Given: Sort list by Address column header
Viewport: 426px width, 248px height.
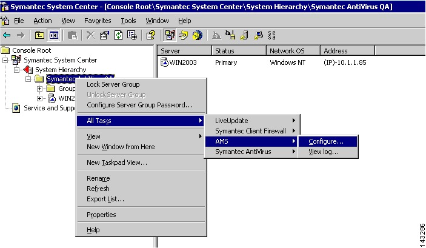Looking at the screenshot, I should click(347, 51).
